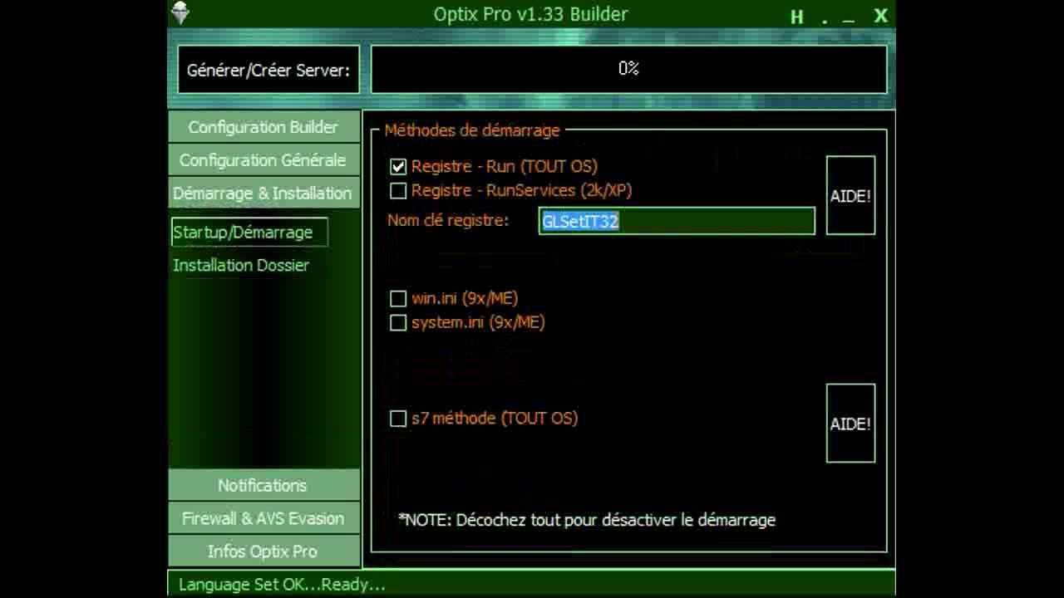Screen dimensions: 1064x598
Task: Click the '*NOTE: Décochez tout' note text
Action: pyautogui.click(x=587, y=520)
